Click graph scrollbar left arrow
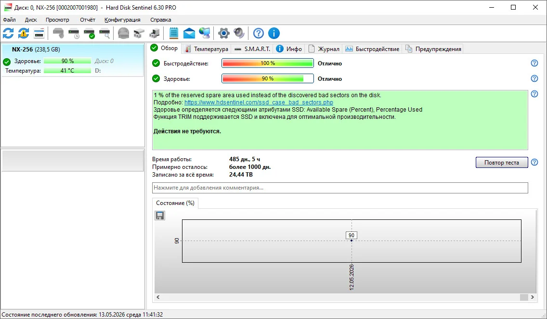The image size is (547, 319). pos(158,297)
